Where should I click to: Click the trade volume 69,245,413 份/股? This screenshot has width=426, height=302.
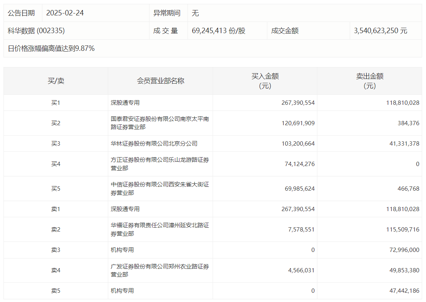[x=218, y=31]
